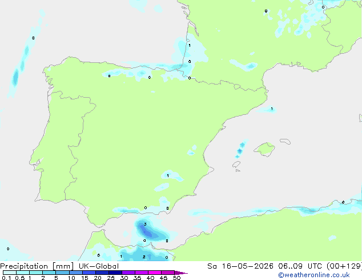Click the legend value '0.1'
Screen dimensions: 362x280
6,278
